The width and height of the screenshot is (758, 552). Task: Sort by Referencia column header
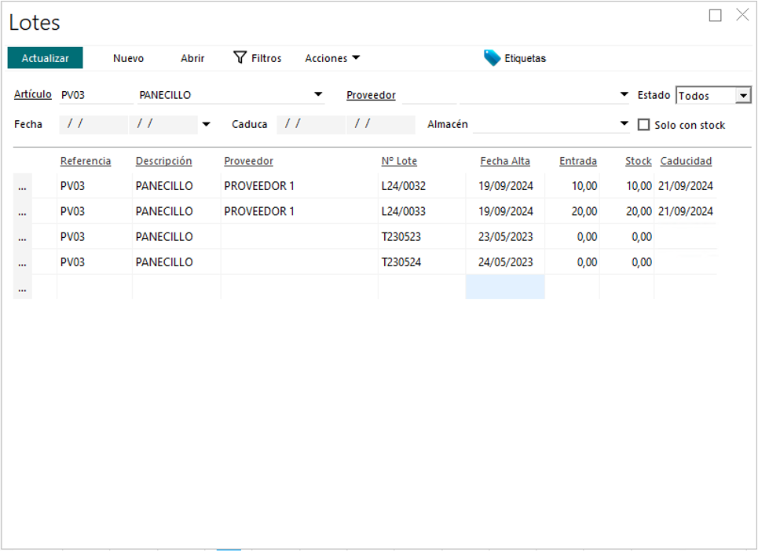(86, 161)
